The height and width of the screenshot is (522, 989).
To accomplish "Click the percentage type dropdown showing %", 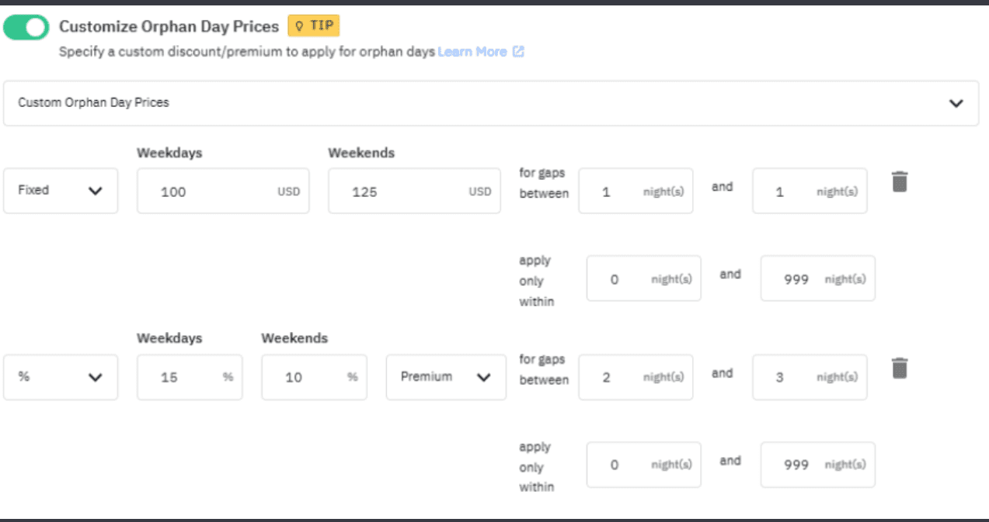I will tap(61, 378).
